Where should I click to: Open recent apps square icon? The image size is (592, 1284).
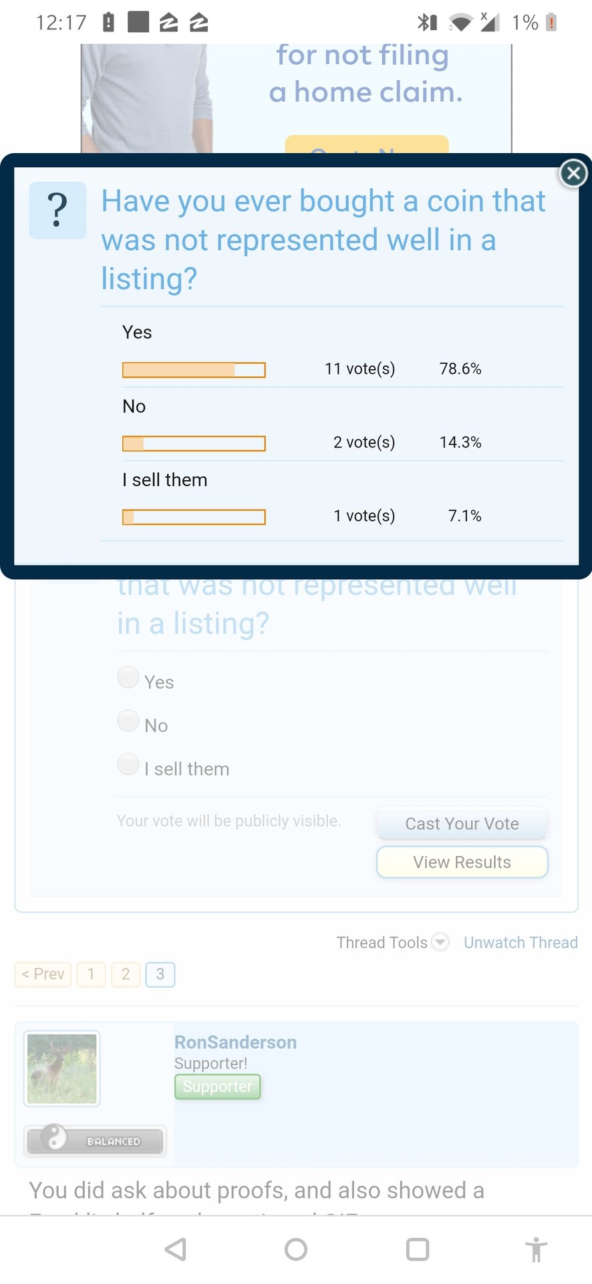coord(418,1249)
